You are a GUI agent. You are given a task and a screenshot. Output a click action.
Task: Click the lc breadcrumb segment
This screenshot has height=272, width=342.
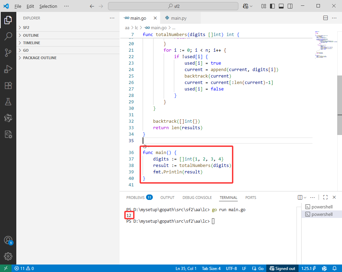[x=137, y=28]
